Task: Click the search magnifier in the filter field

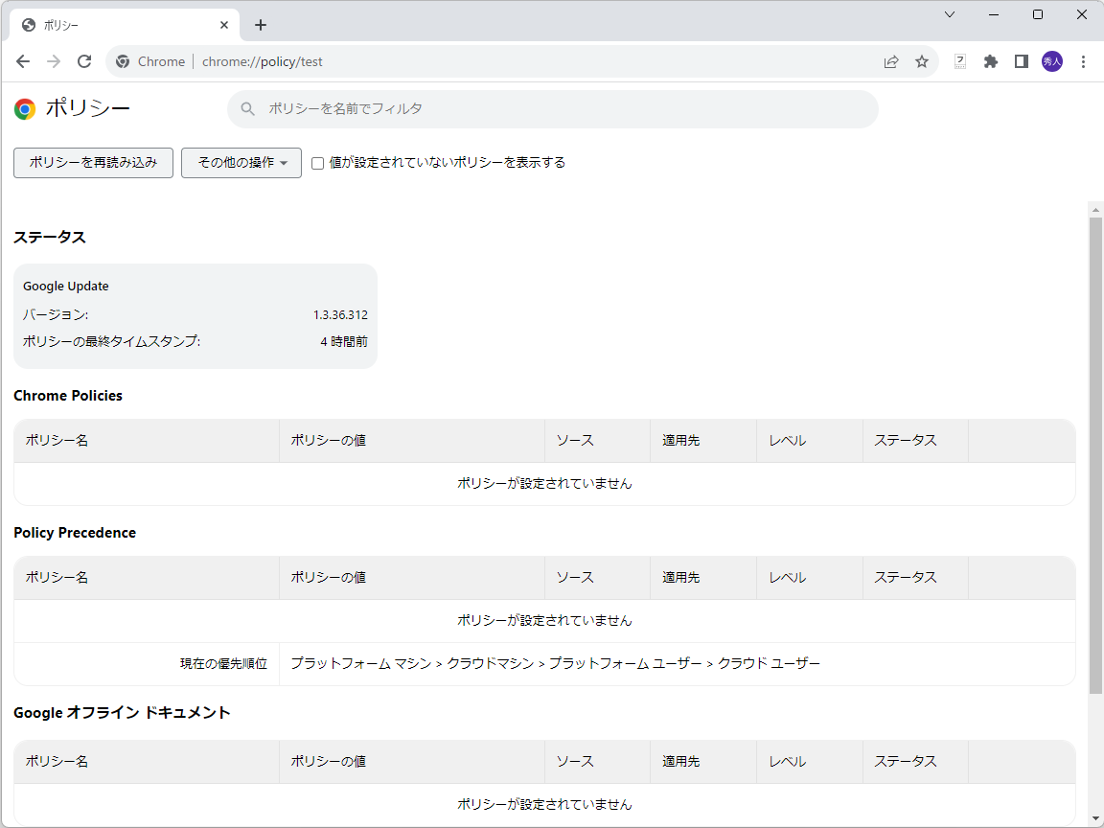Action: click(x=247, y=109)
